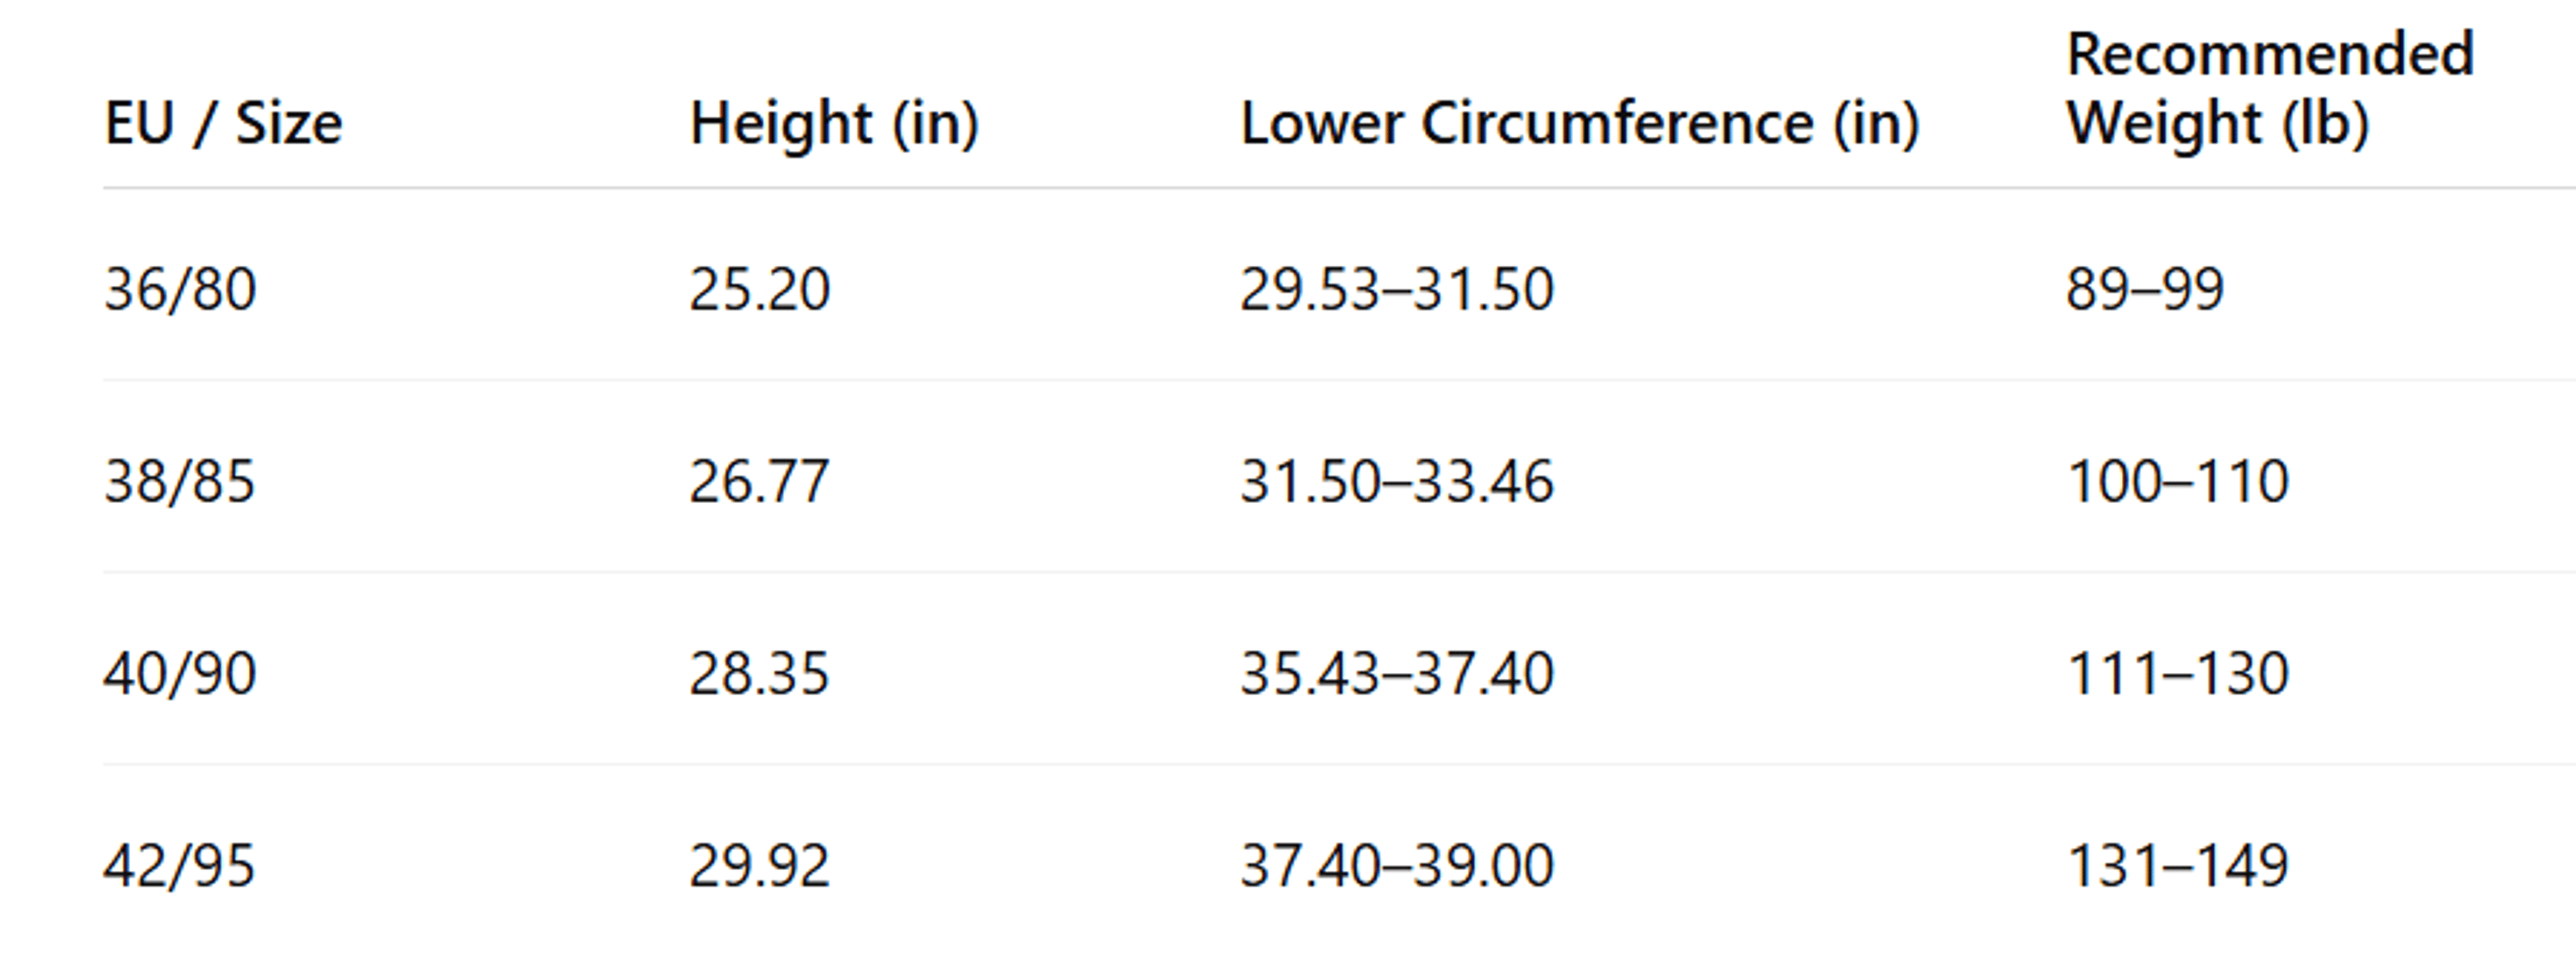Click the 29.53–31.50 circumference cell
Image resolution: width=2576 pixels, height=958 pixels.
tap(1397, 290)
